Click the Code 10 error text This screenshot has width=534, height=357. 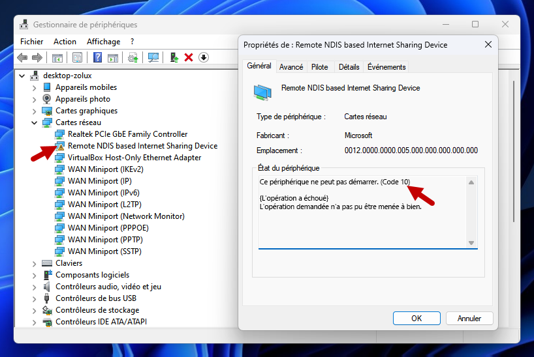396,182
